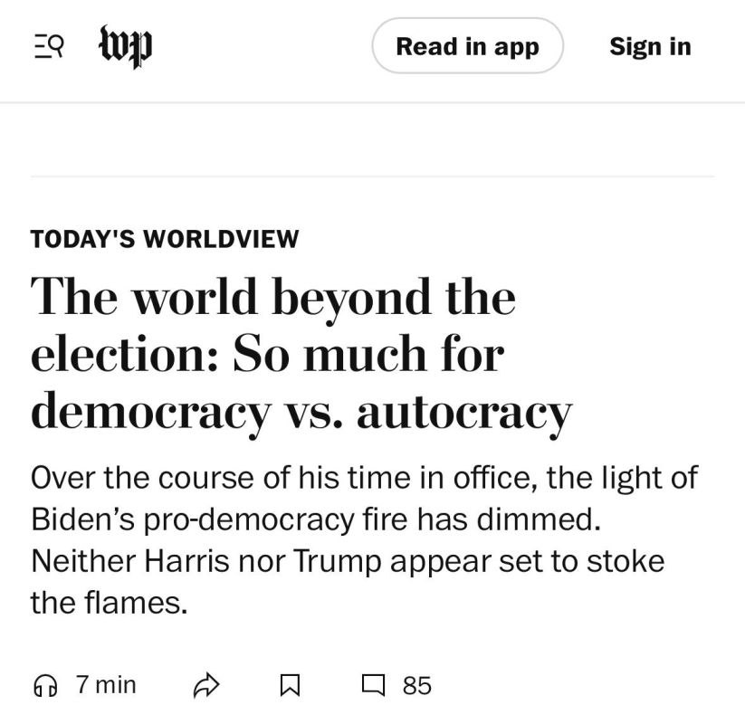Go to the homepage via masthead logo
The height and width of the screenshot is (724, 745).
pyautogui.click(x=125, y=45)
